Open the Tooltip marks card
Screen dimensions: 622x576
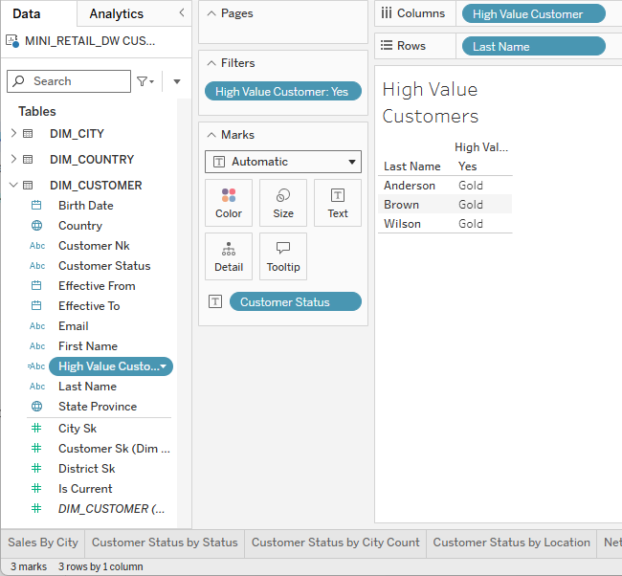click(x=283, y=256)
